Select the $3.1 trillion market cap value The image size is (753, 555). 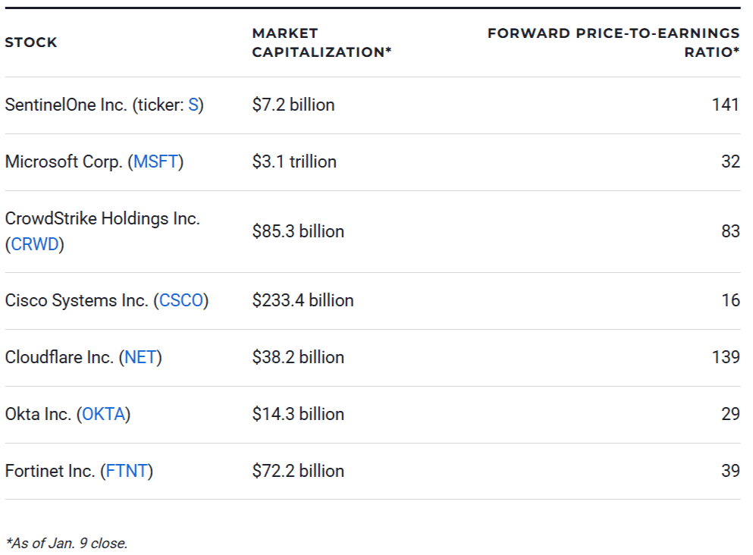point(294,161)
